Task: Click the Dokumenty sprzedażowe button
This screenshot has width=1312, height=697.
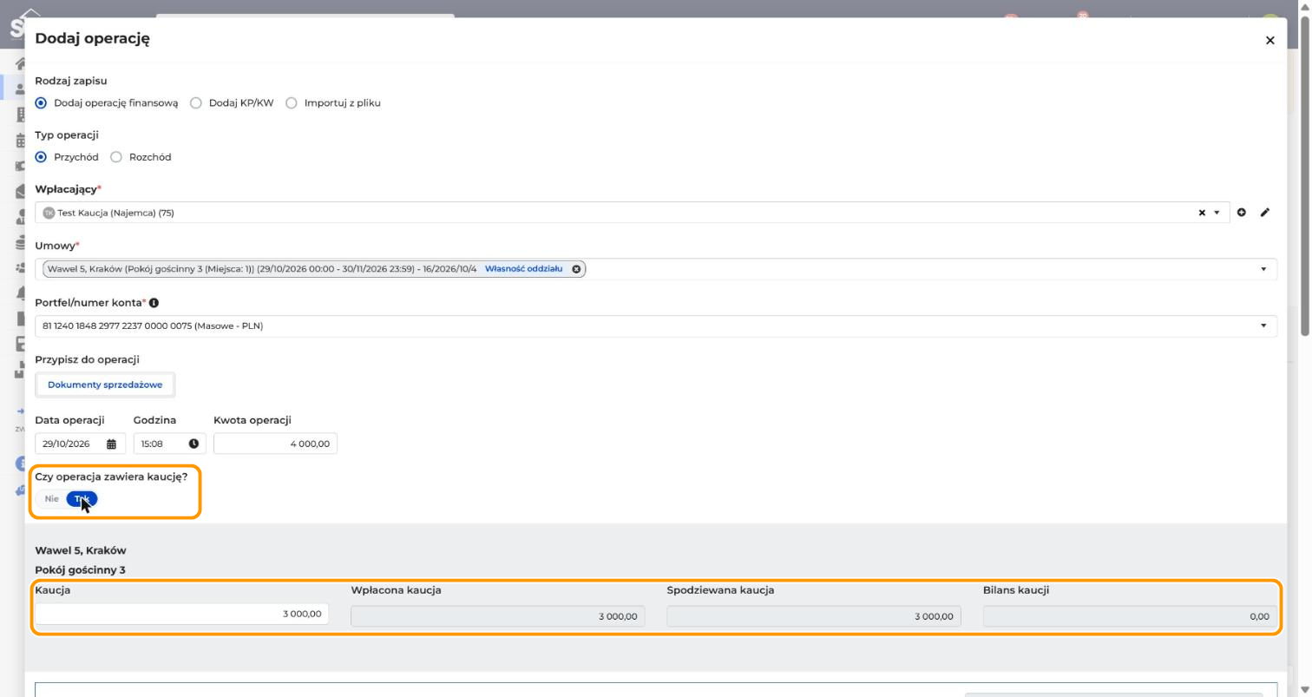Action: [105, 385]
